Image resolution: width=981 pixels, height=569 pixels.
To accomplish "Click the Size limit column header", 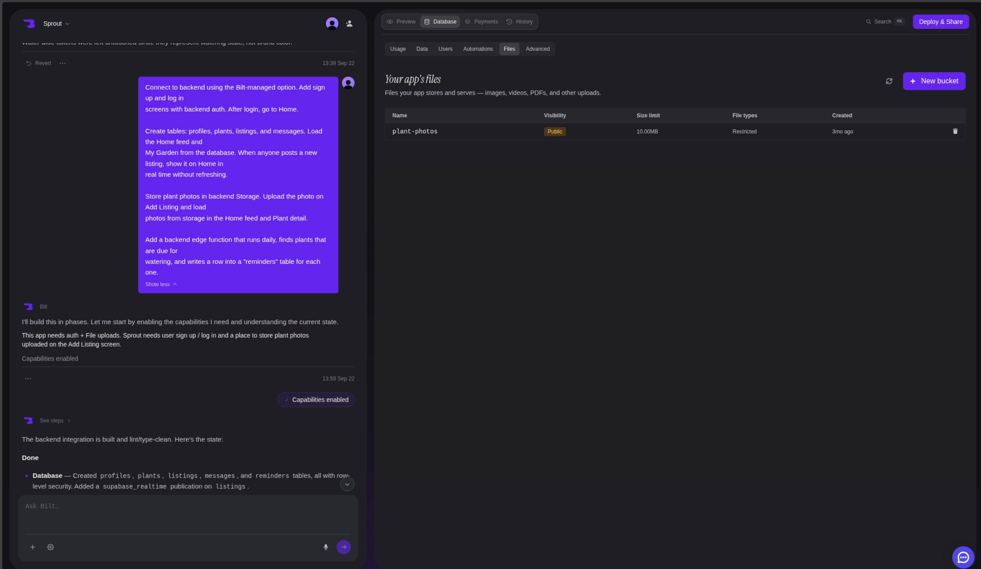I will [x=648, y=115].
